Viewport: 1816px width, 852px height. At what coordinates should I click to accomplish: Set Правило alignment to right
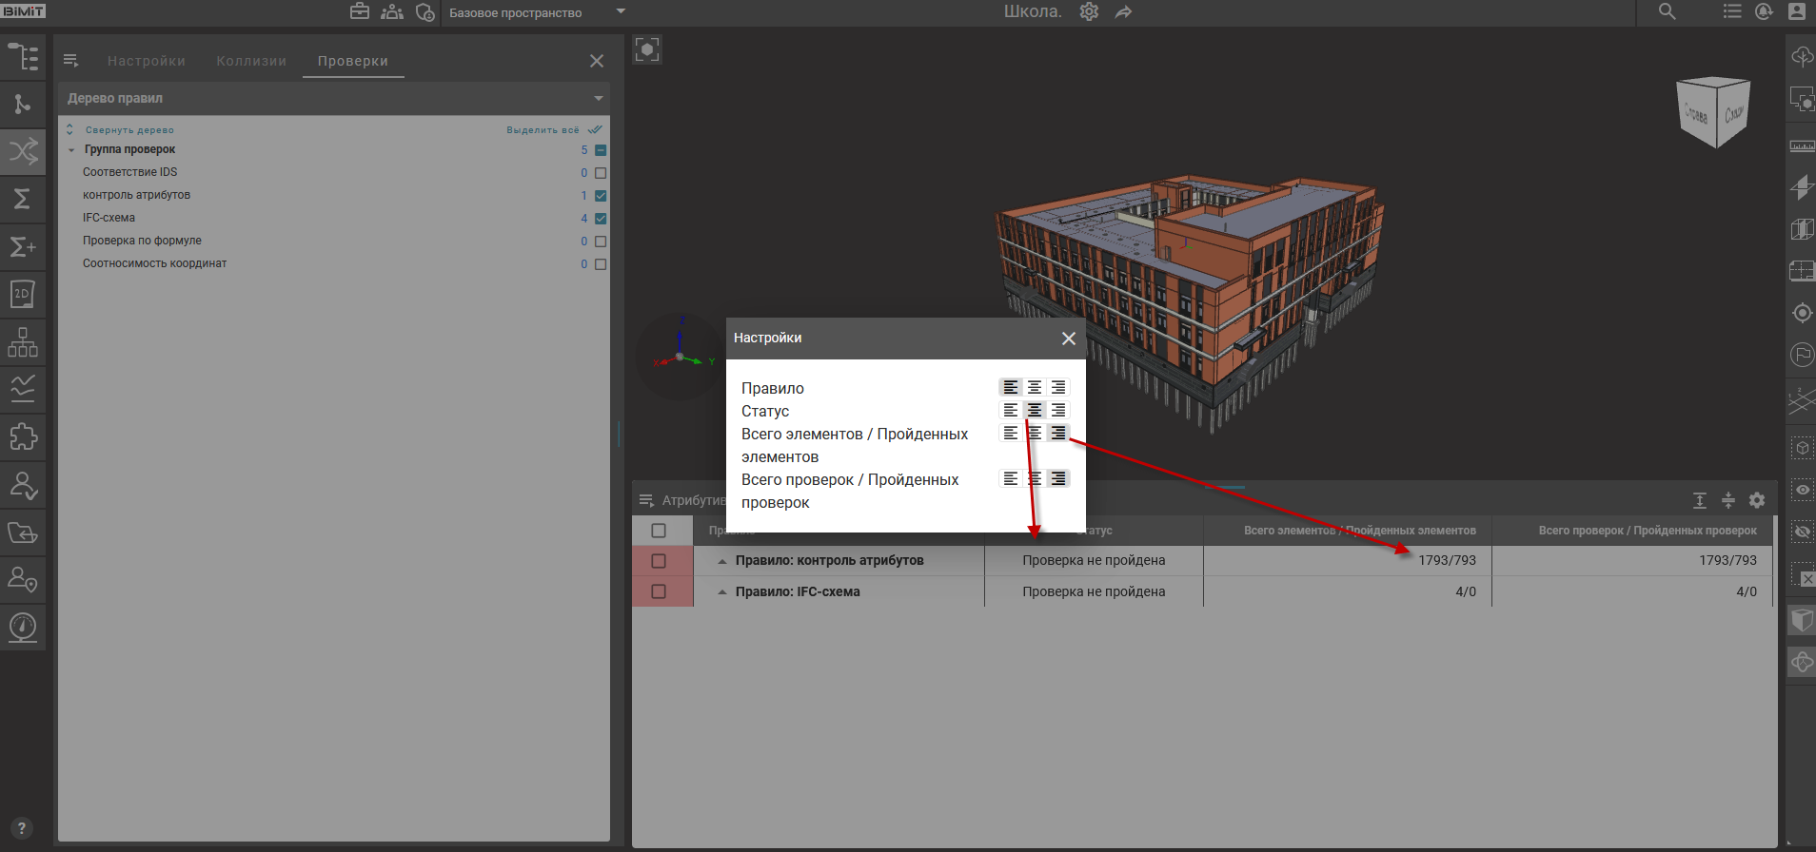pos(1058,387)
